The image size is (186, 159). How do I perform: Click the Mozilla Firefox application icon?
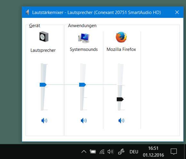(121, 37)
